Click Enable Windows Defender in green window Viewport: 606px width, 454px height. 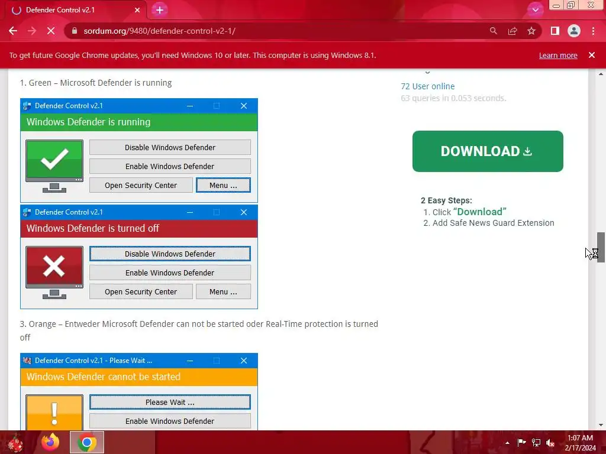tap(170, 166)
